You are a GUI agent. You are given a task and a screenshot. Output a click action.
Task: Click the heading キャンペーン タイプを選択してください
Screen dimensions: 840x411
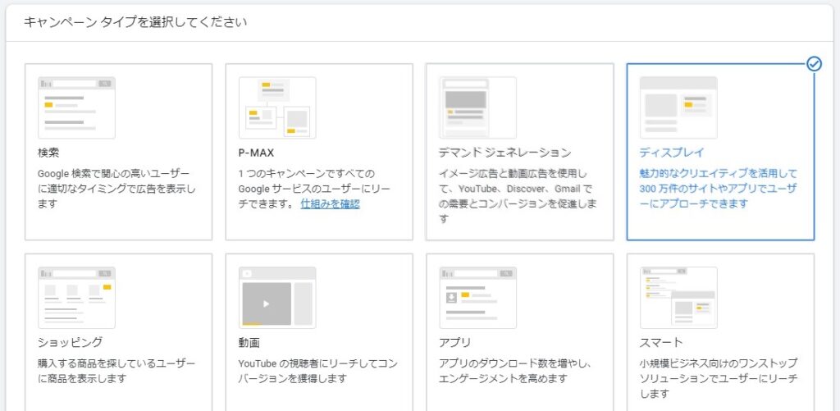pyautogui.click(x=135, y=22)
